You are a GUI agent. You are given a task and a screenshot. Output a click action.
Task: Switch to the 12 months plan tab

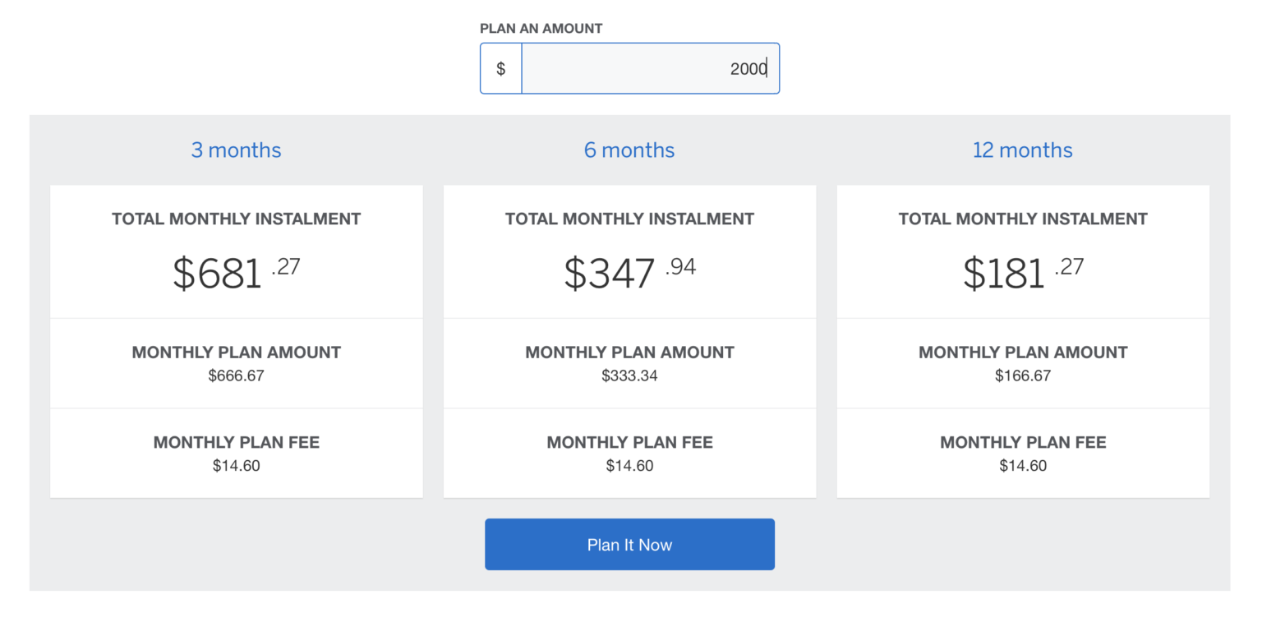(1022, 150)
